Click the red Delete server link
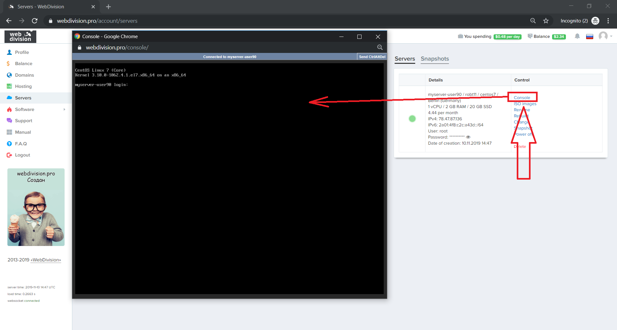The image size is (617, 330). tap(520, 147)
